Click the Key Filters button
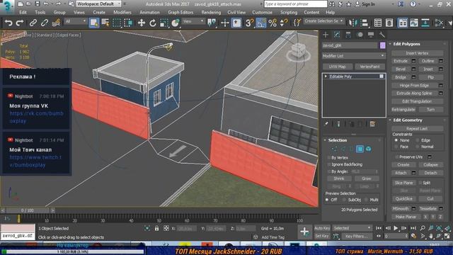The height and width of the screenshot is (255, 453). [357, 236]
